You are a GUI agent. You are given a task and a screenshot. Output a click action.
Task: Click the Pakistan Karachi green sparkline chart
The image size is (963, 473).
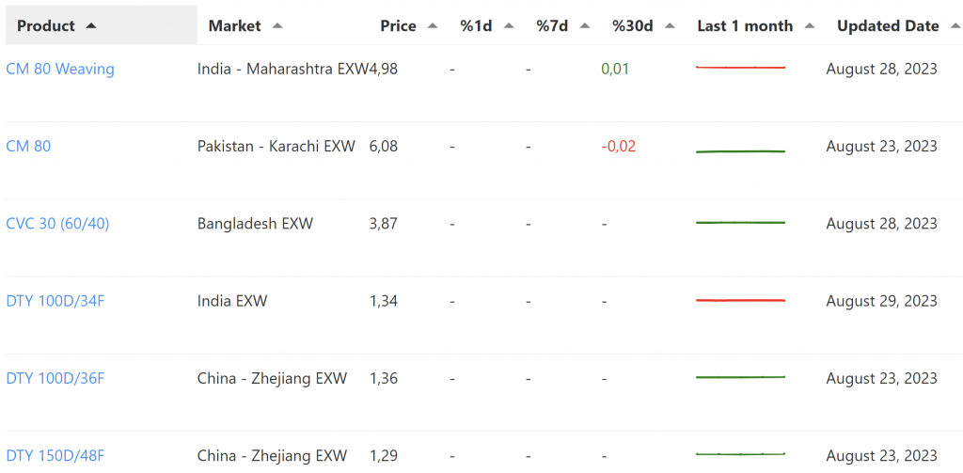click(x=740, y=150)
